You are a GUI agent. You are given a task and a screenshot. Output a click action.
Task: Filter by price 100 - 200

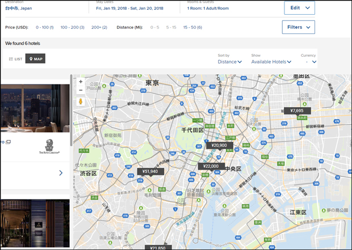pos(72,27)
